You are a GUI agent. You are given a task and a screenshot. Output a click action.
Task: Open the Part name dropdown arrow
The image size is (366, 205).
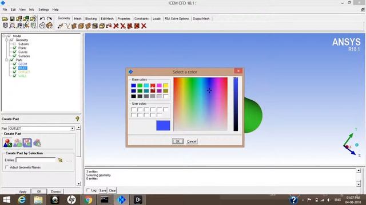coord(73,129)
